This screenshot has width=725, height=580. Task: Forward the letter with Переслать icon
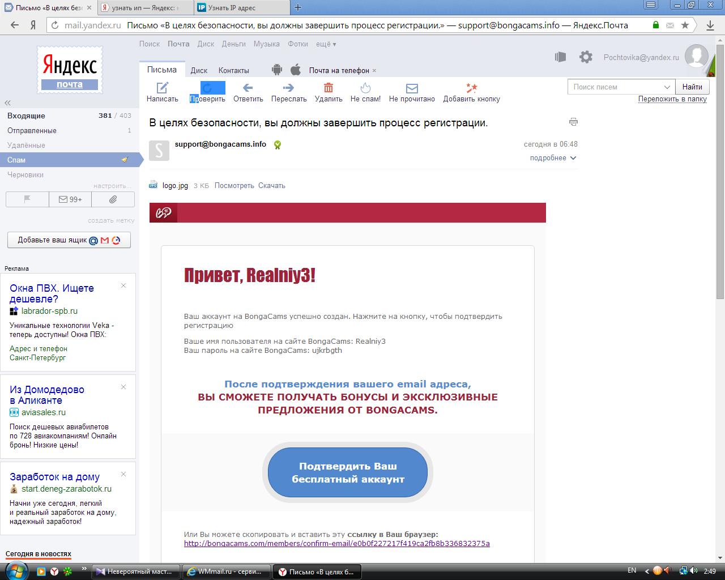coord(288,88)
